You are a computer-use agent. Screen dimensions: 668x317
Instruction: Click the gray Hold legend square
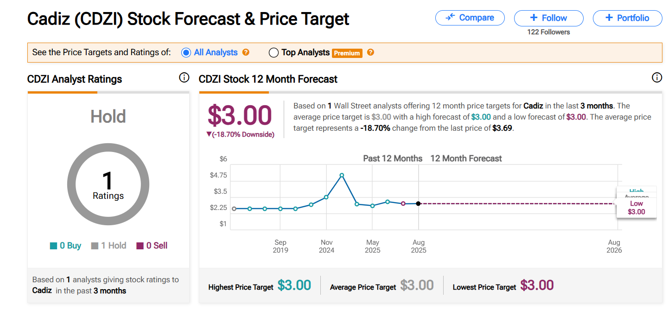coord(95,246)
